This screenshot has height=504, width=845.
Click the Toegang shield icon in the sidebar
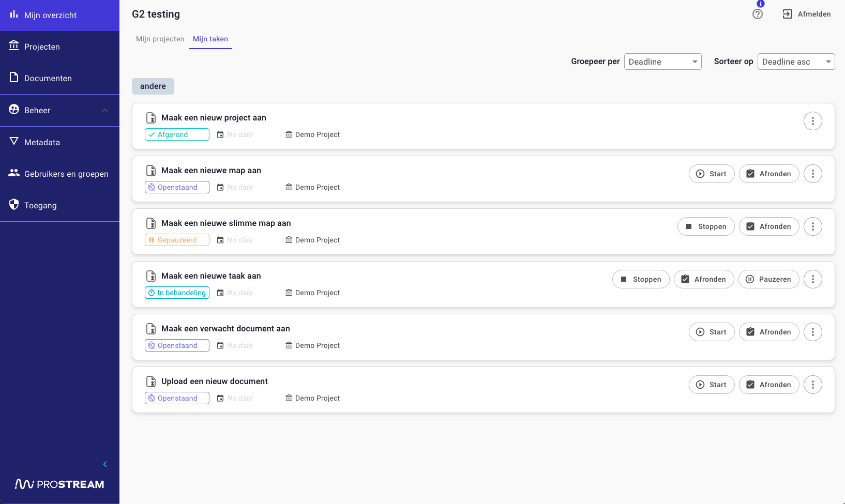click(14, 205)
